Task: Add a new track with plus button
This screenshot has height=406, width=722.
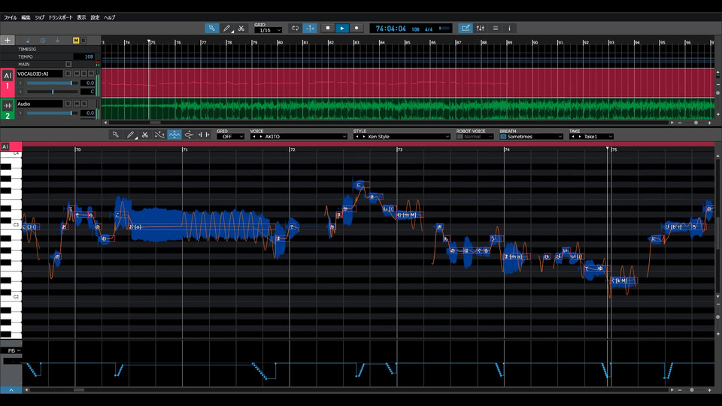Action: click(8, 41)
